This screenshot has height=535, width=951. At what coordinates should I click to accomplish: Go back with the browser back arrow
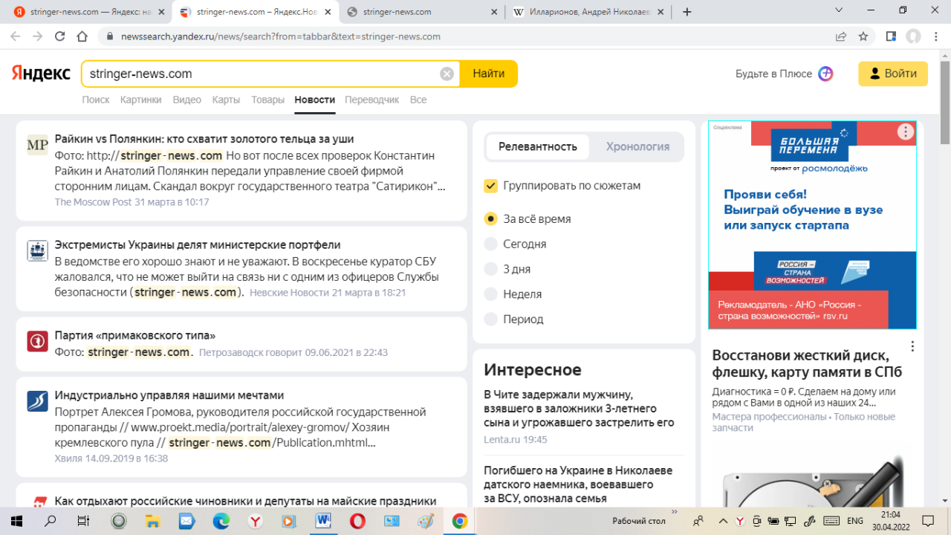tap(15, 36)
